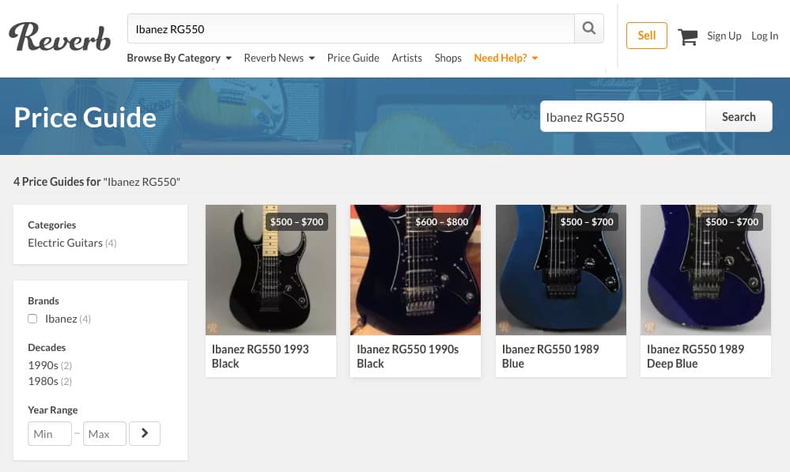Click the Reverb logo
Viewport: 790px width, 472px height.
point(59,37)
